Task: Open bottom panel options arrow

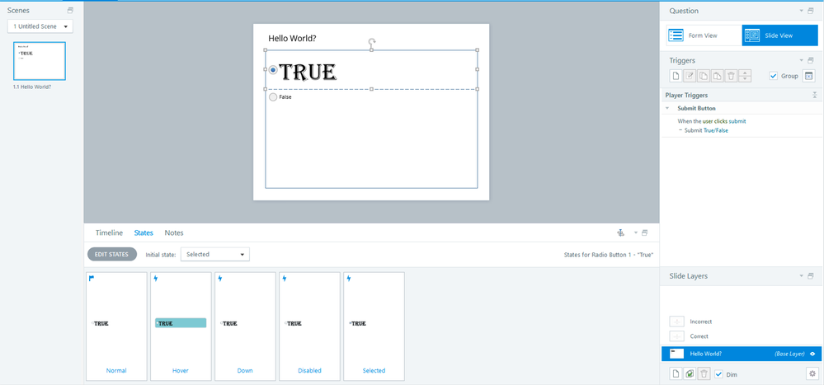Action: tap(635, 232)
